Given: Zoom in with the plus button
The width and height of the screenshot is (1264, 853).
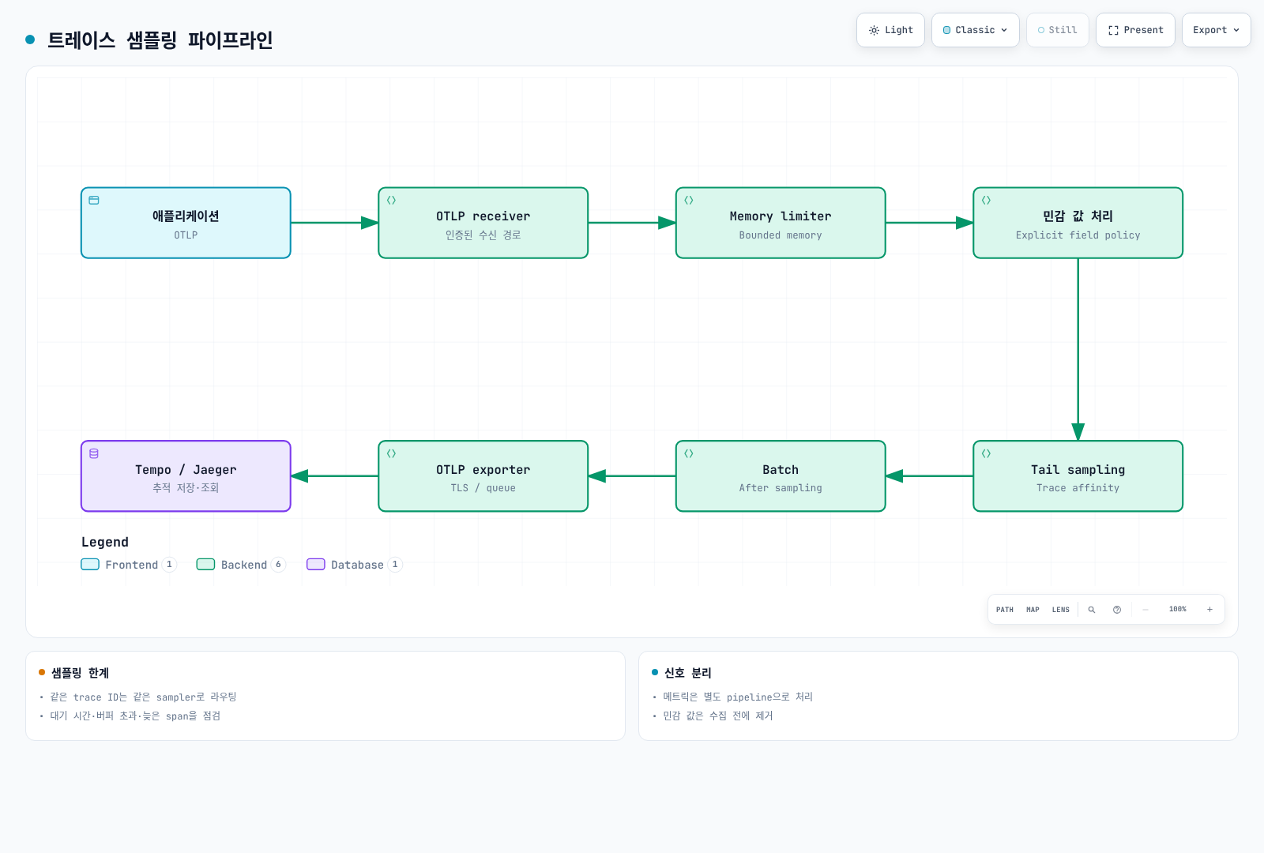Looking at the screenshot, I should click(1209, 610).
